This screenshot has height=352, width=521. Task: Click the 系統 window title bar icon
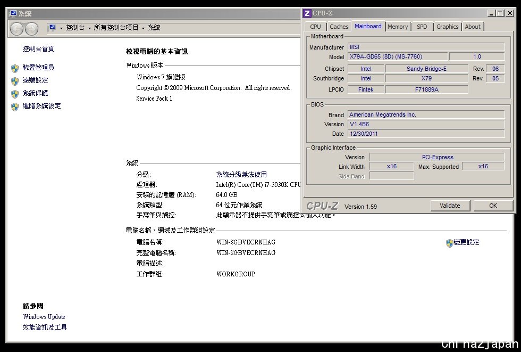[x=13, y=14]
